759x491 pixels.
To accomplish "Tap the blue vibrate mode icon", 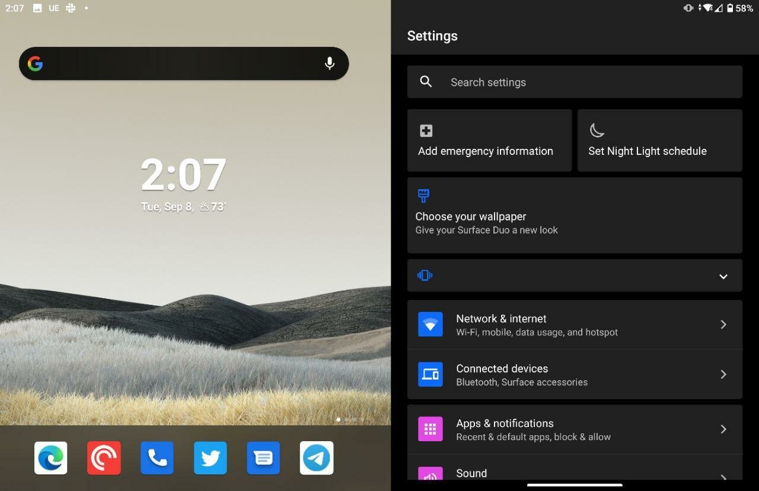I will click(425, 275).
